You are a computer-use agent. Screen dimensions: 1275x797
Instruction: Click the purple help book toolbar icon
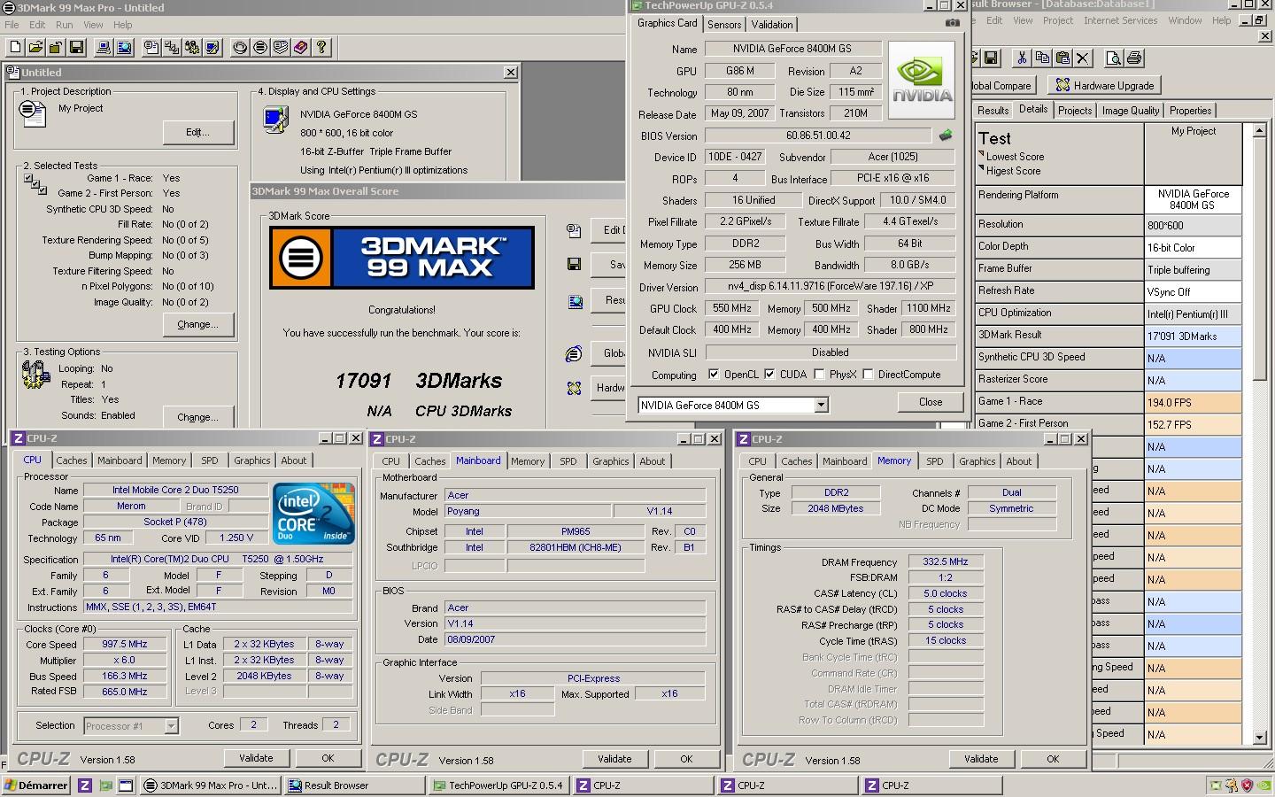pyautogui.click(x=301, y=47)
